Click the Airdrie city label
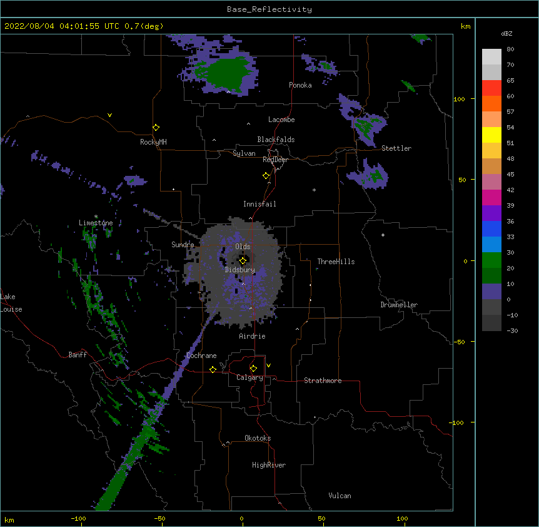The width and height of the screenshot is (539, 527). tap(253, 336)
